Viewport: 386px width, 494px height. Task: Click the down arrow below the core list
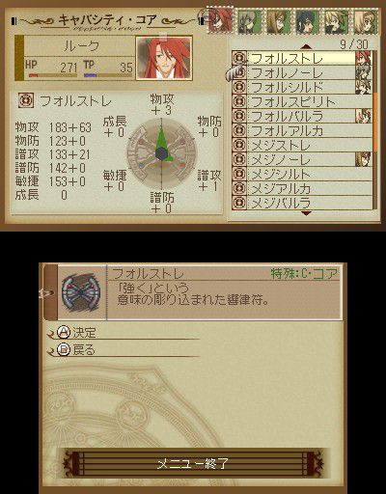click(x=306, y=213)
